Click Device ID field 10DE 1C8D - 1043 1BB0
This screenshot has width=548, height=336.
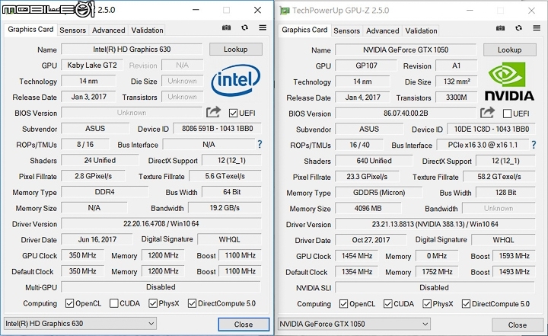pos(492,130)
